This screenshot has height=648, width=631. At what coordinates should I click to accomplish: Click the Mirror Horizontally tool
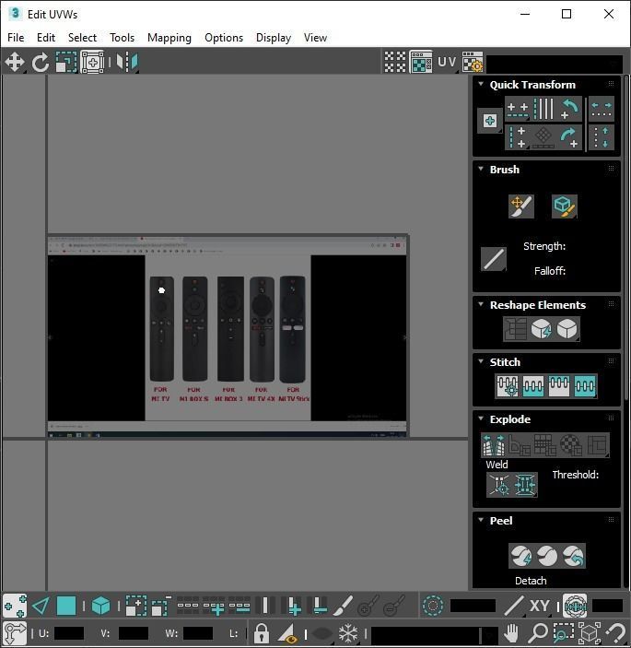coord(127,63)
